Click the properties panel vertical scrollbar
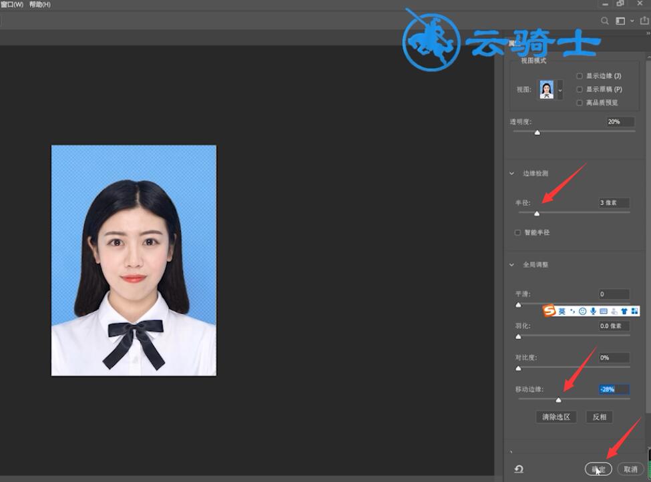 [648, 236]
